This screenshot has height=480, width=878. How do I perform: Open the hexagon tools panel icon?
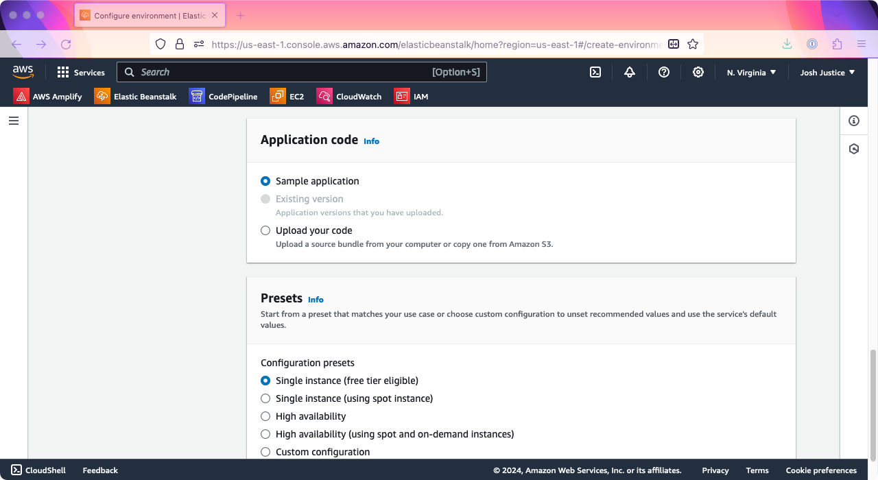click(854, 149)
